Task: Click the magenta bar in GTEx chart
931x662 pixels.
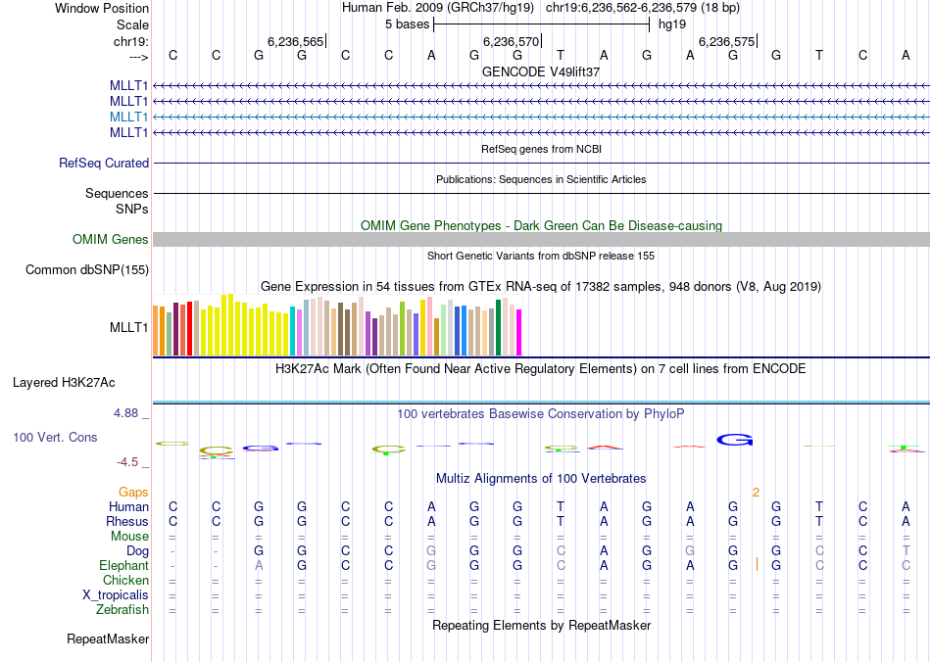Action: click(519, 333)
